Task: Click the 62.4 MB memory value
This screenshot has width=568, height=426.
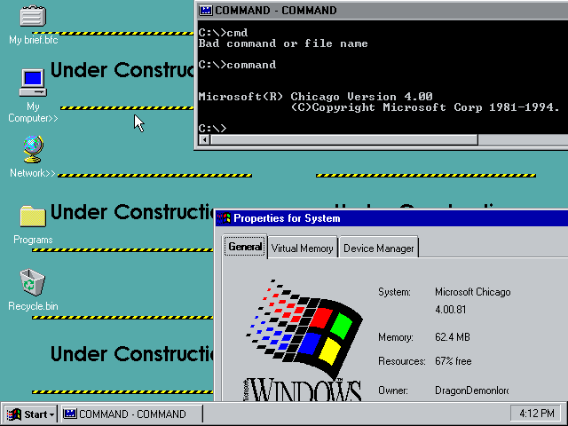Action: [453, 337]
